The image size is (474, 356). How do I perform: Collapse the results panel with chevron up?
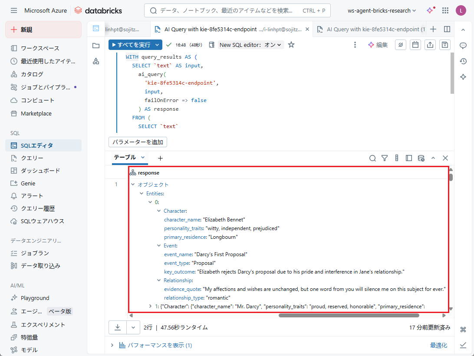click(x=433, y=158)
